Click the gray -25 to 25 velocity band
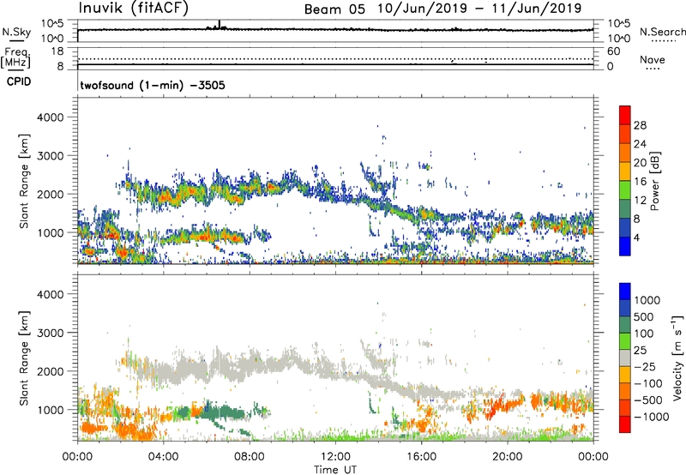The image size is (686, 475). pos(625,358)
